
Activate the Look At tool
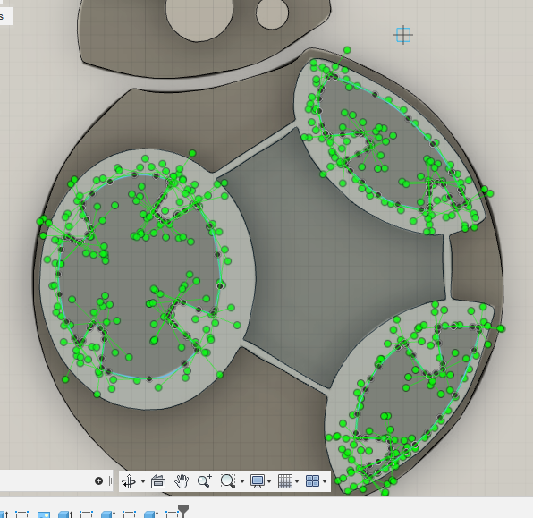point(158,481)
